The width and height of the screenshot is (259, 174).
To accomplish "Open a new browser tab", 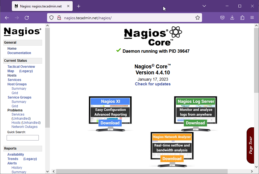I will [79, 6].
